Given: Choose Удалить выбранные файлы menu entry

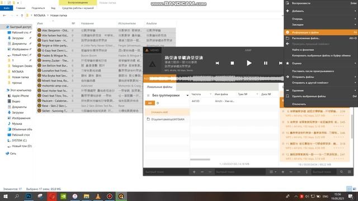Looking at the screenshot, I should pos(321,96).
